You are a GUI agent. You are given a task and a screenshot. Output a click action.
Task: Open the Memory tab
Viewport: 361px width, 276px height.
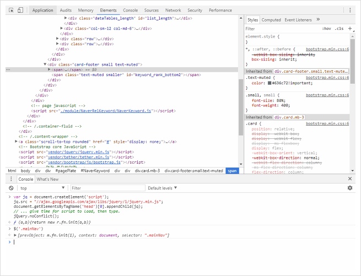point(85,10)
